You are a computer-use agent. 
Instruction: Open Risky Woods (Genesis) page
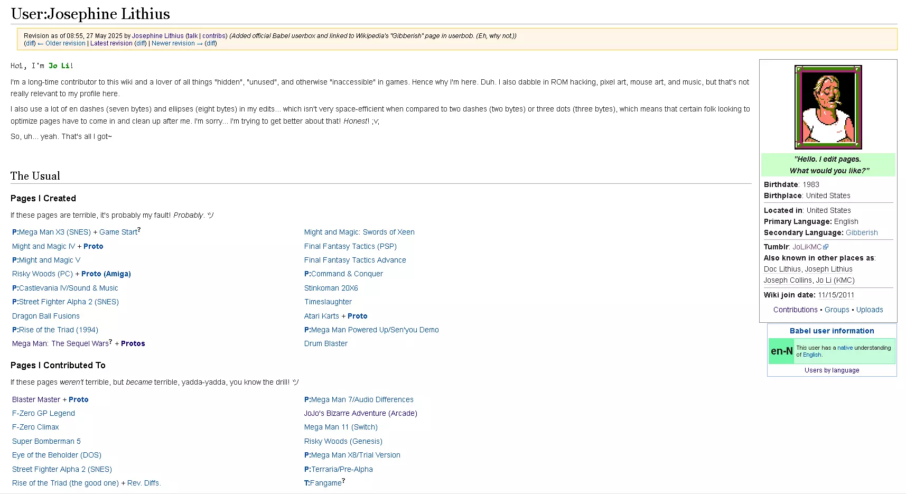click(x=343, y=441)
